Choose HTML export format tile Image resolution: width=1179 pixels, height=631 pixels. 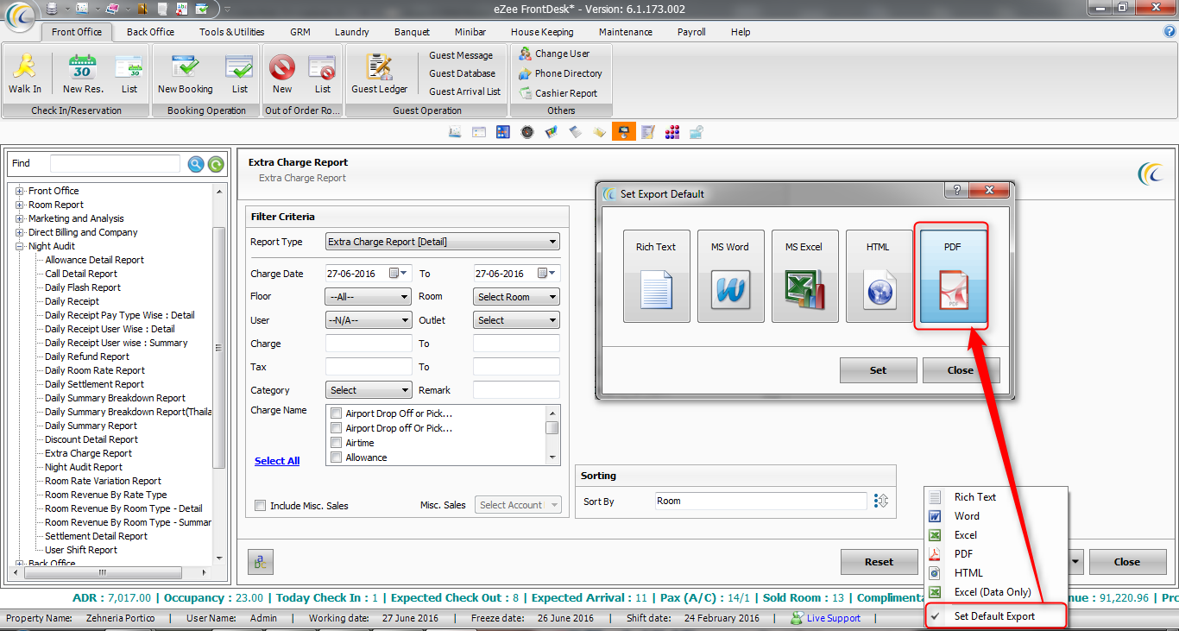(880, 276)
